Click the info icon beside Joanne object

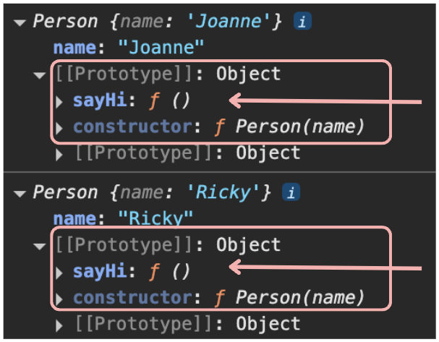pos(302,21)
